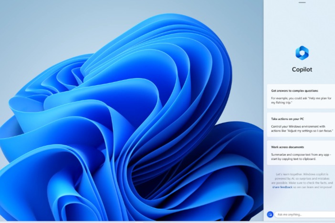Open the "share feedback" link
Viewport: 335px width, 223px height.
coord(283,187)
